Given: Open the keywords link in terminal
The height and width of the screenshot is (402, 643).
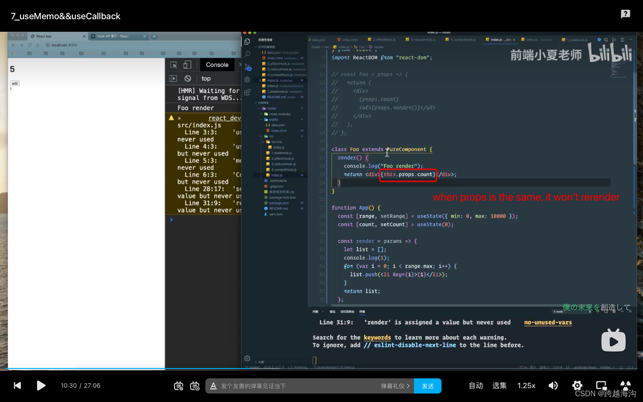Looking at the screenshot, I should pyautogui.click(x=377, y=338).
